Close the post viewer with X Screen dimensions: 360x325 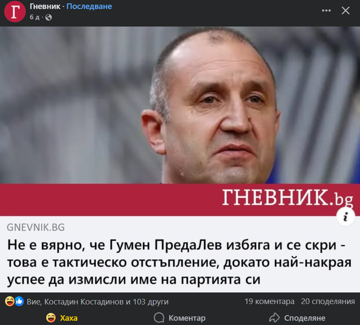tap(345, 11)
